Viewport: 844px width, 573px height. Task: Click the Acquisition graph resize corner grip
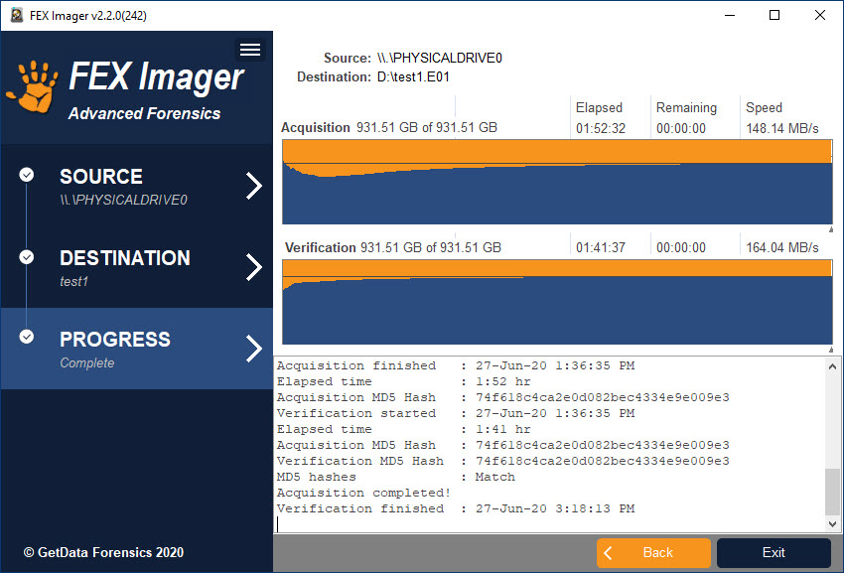830,229
